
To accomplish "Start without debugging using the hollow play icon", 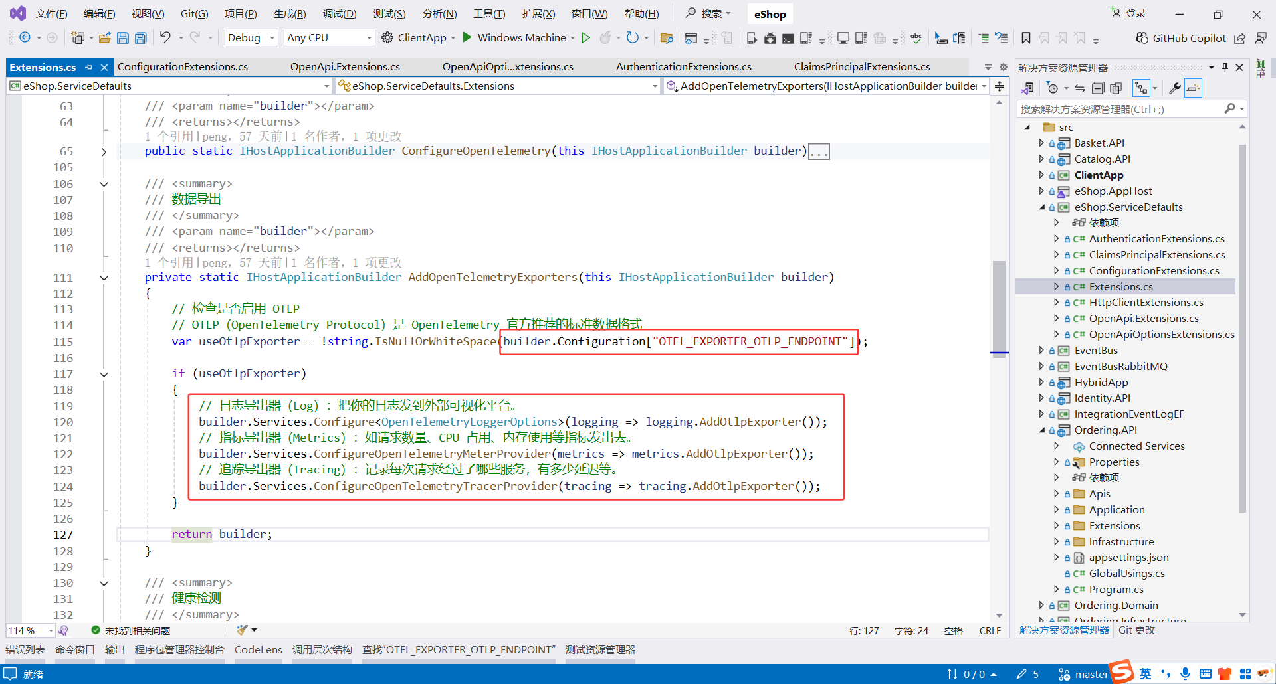I will pyautogui.click(x=585, y=38).
